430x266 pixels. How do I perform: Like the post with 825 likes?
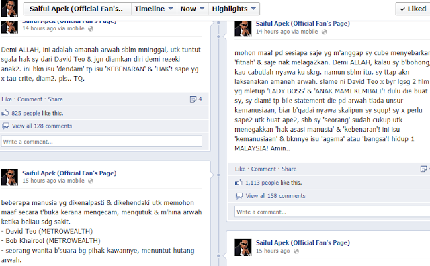click(x=7, y=99)
